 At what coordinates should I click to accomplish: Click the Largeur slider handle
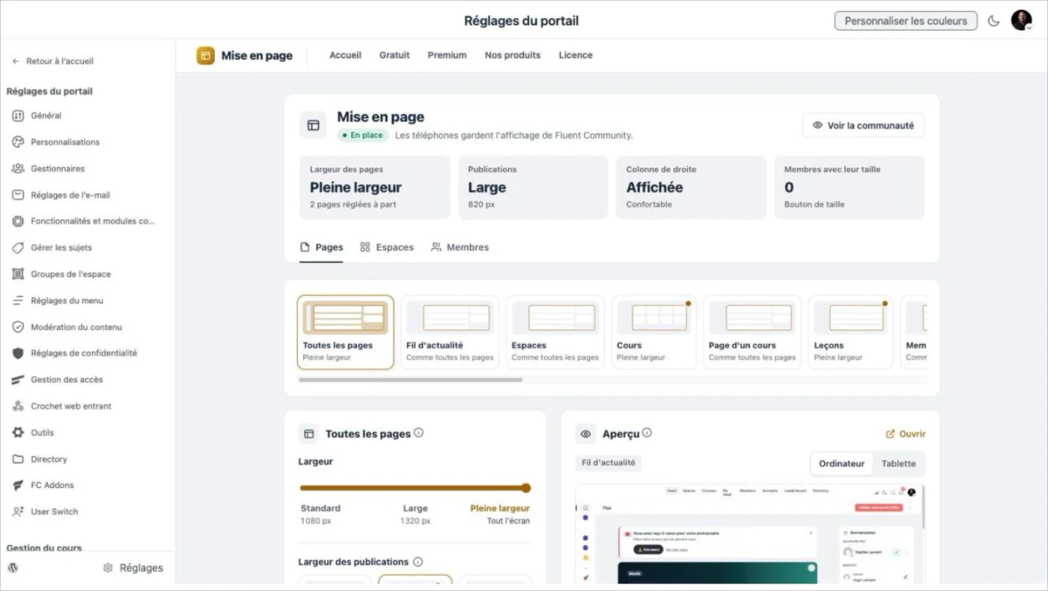click(526, 488)
